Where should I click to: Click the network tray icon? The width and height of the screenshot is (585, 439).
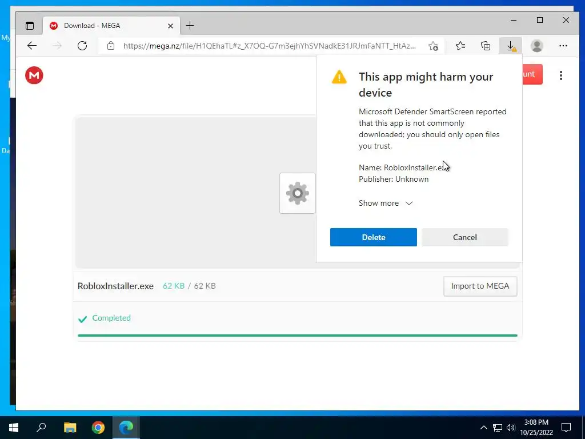tap(498, 428)
